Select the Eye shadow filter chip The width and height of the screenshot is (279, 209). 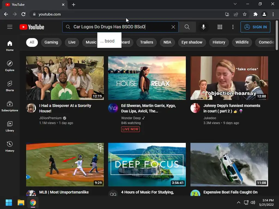coord(192,42)
